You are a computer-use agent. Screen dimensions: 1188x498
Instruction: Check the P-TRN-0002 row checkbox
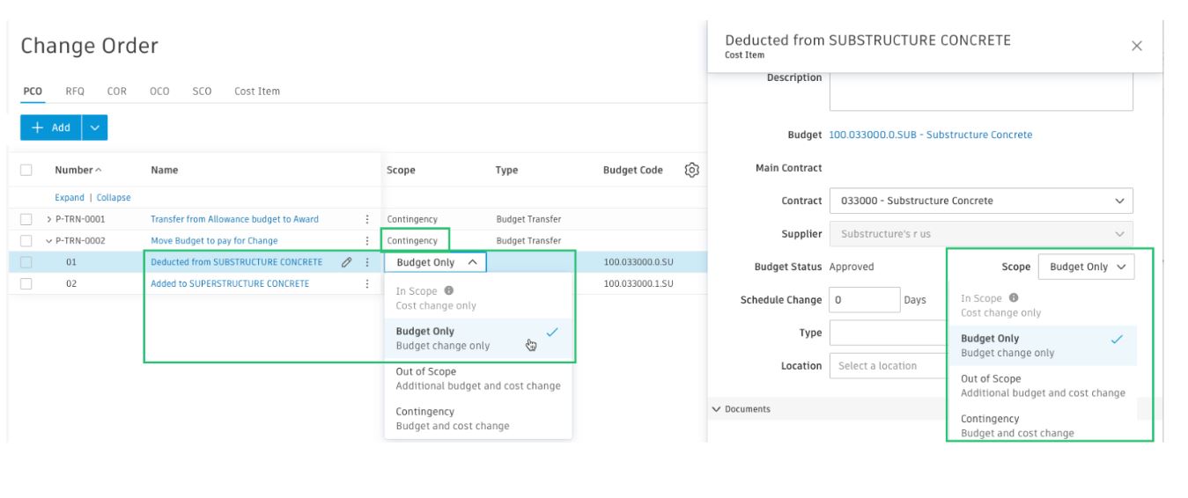[26, 240]
